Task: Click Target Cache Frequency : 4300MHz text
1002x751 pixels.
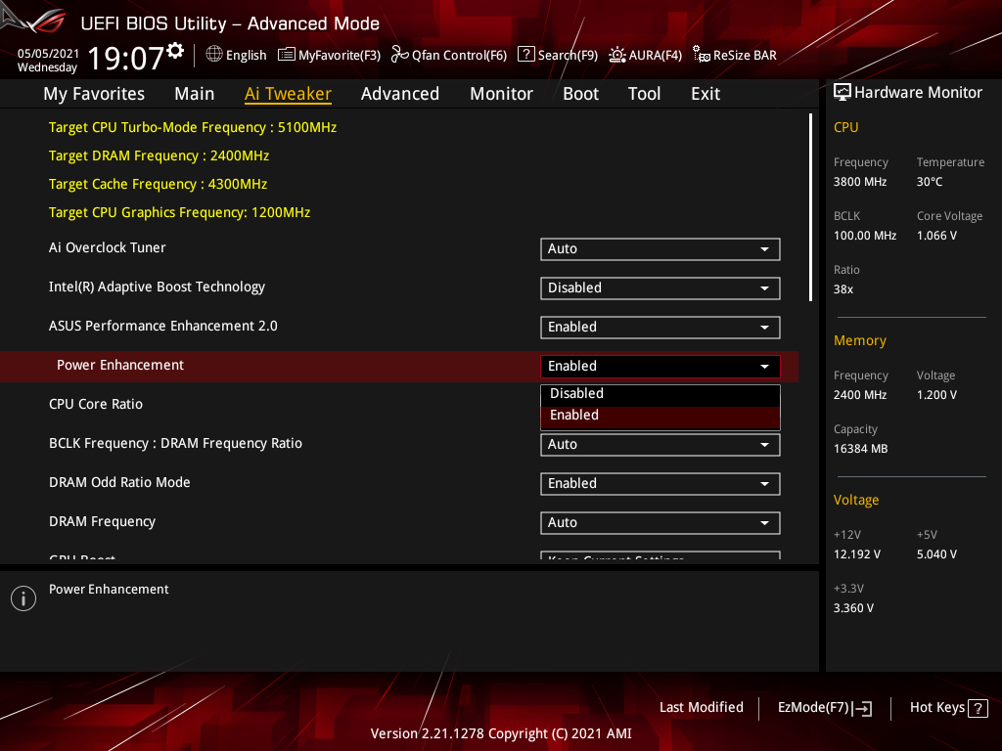Action: pos(158,185)
